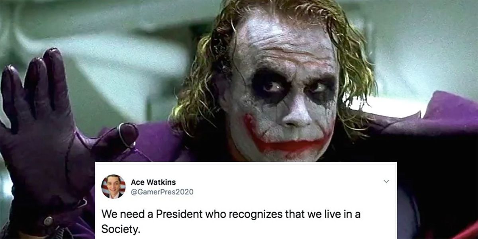Click the word Society in the tweet
Screen dimensions: 478x239
[121, 230]
